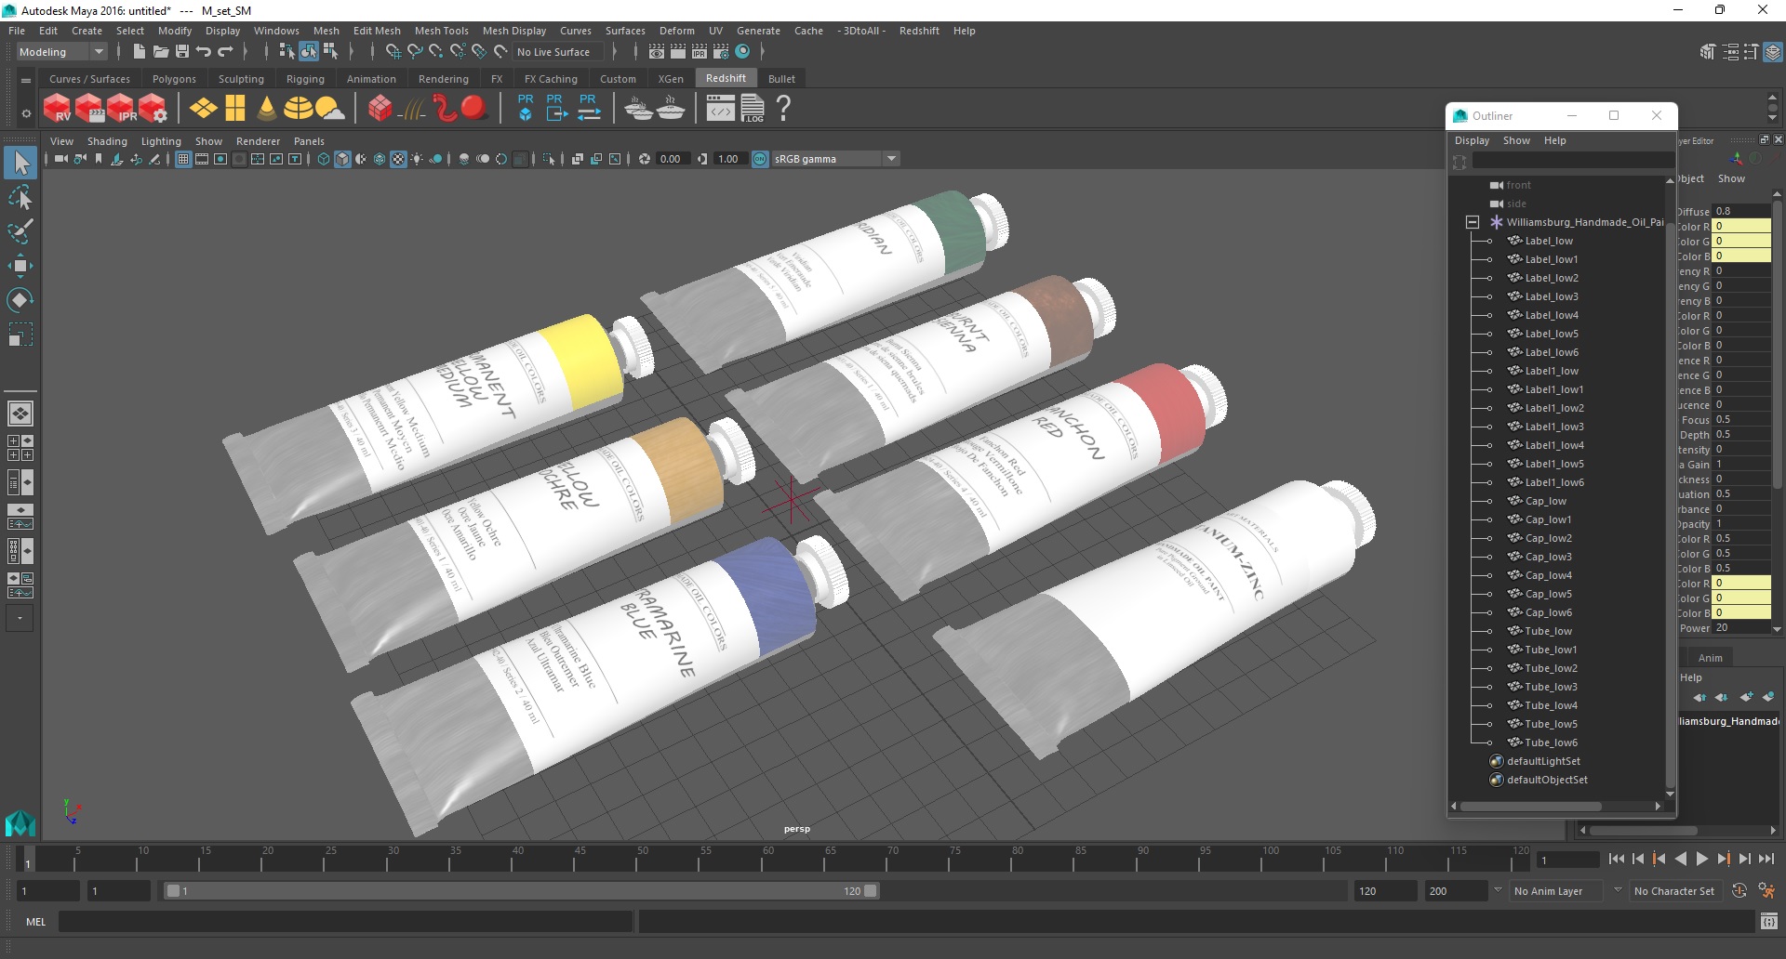Select Label_low3 in the Outliner
Image resolution: width=1786 pixels, height=959 pixels.
(1552, 296)
